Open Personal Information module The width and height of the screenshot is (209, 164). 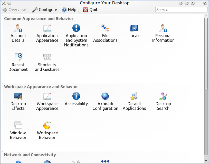pos(163,28)
